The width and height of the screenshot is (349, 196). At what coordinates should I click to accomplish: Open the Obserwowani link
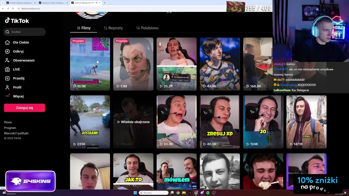pos(24,60)
